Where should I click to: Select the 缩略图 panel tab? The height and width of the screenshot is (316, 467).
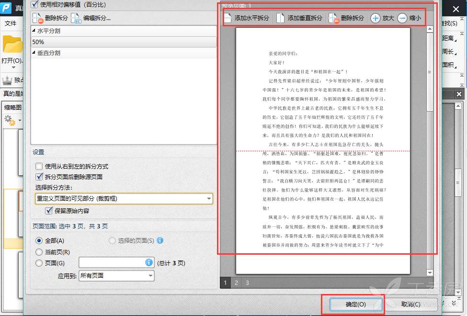coord(12,107)
